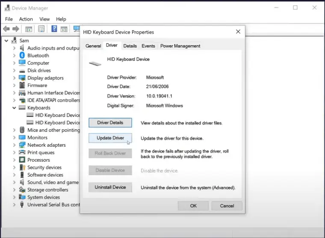
Task: Click the Network adapters icon
Action: [x=22, y=145]
